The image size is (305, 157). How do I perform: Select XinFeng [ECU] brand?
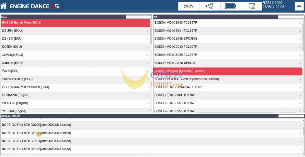(x=75, y=55)
